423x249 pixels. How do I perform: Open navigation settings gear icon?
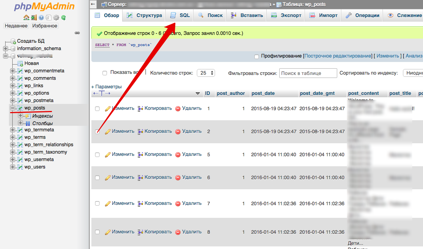click(56, 17)
